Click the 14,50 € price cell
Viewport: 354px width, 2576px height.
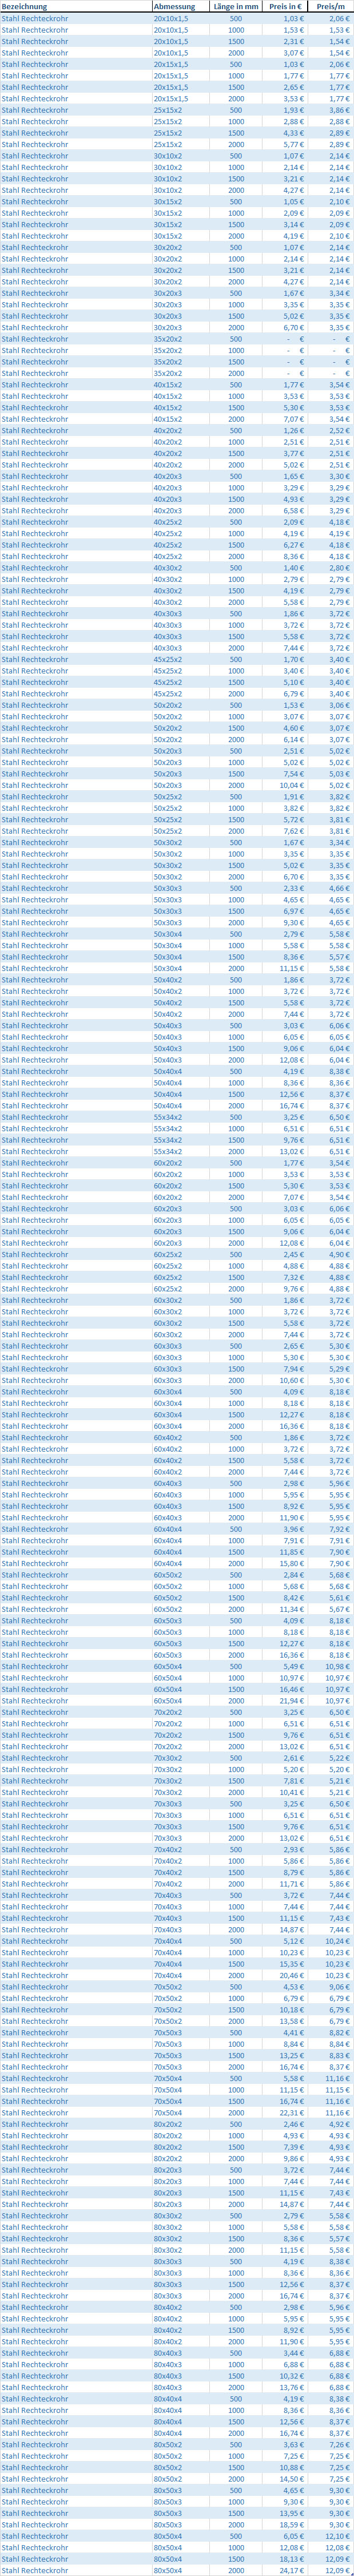[x=285, y=2478]
